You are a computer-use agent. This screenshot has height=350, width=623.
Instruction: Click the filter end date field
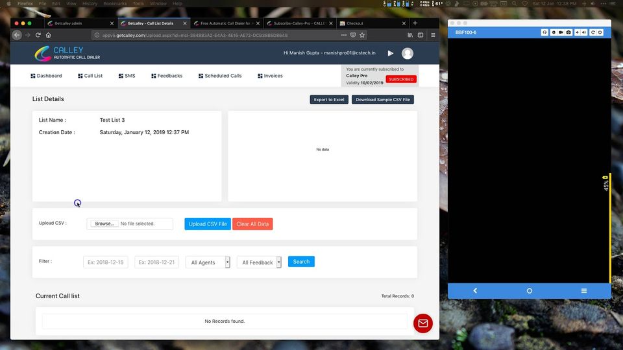point(156,262)
